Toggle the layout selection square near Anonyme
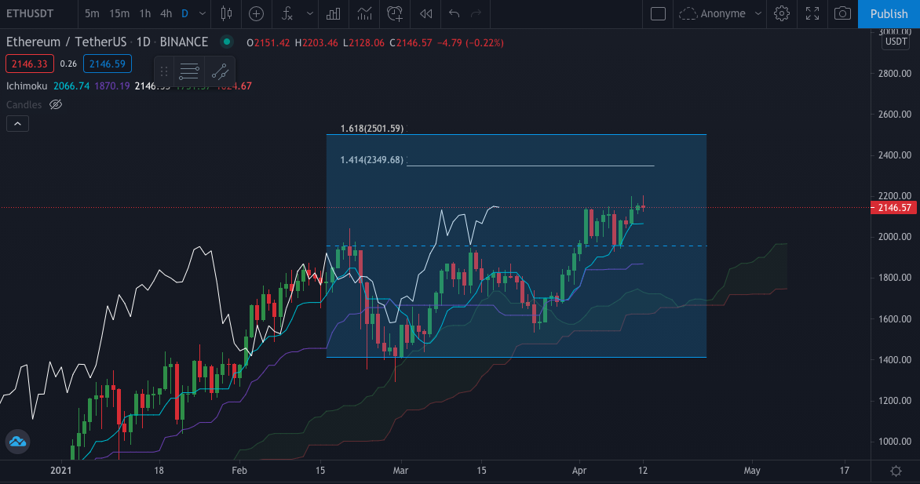This screenshot has height=484, width=920. point(658,13)
